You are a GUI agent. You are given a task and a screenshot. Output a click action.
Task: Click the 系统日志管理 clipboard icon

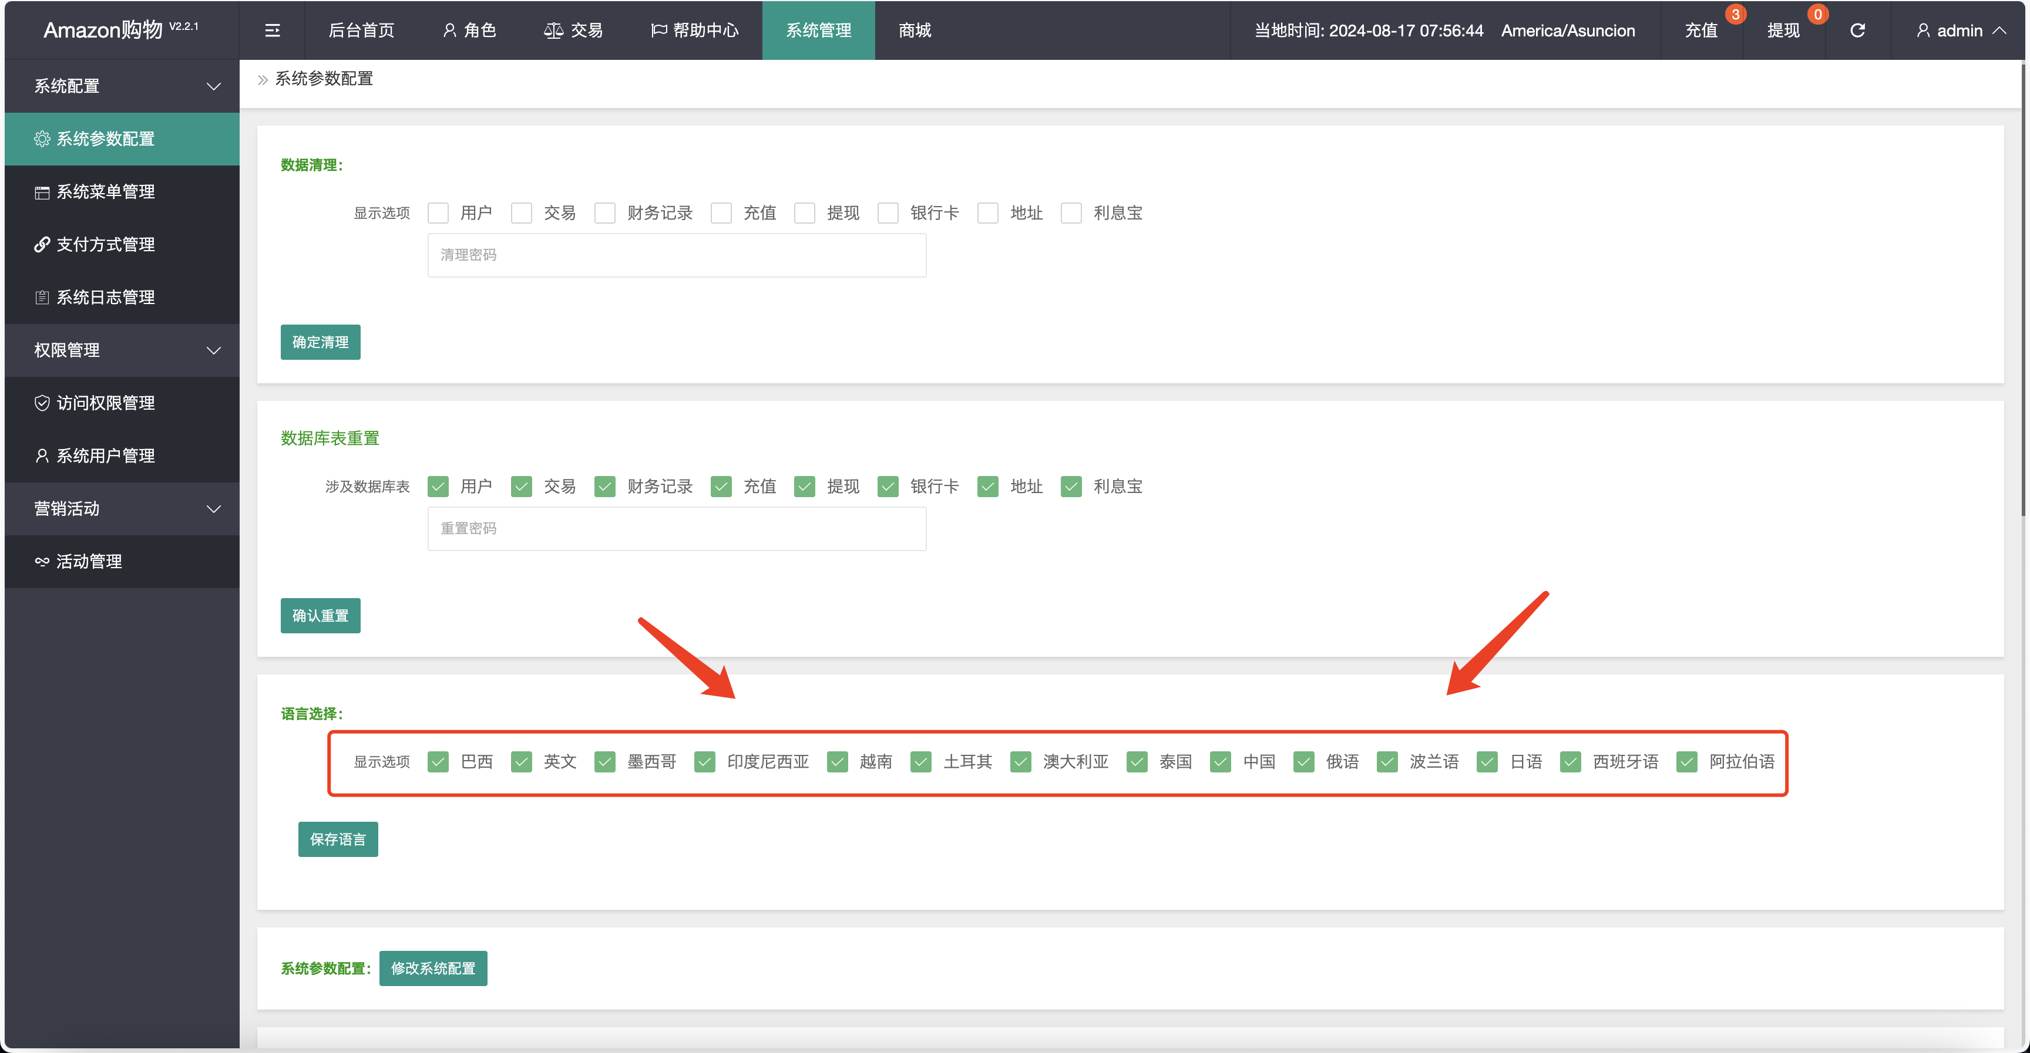[x=42, y=298]
